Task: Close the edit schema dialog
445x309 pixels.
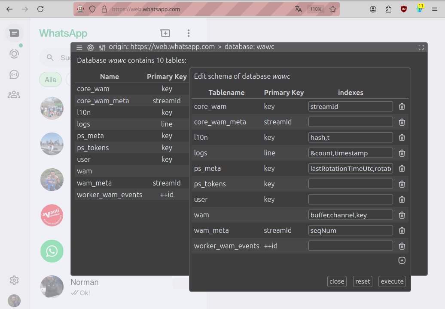Action: (x=337, y=281)
